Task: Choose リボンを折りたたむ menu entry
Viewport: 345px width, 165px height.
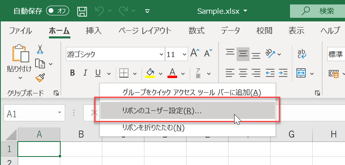Action: (153, 128)
